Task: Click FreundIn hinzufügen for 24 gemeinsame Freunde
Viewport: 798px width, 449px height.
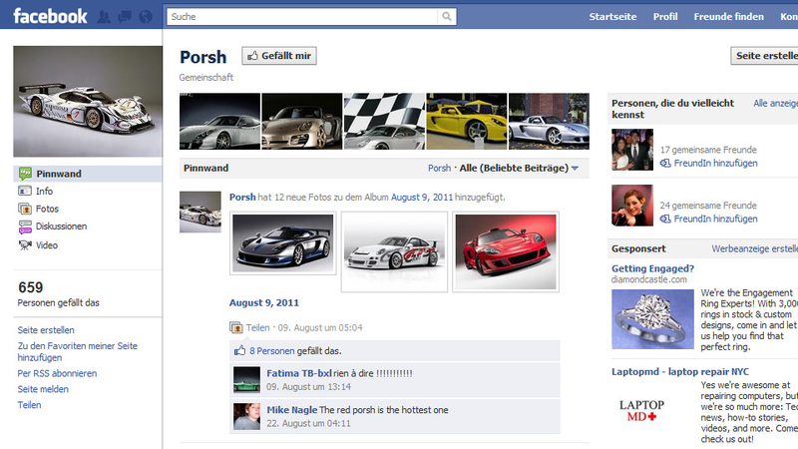Action: 715,219
